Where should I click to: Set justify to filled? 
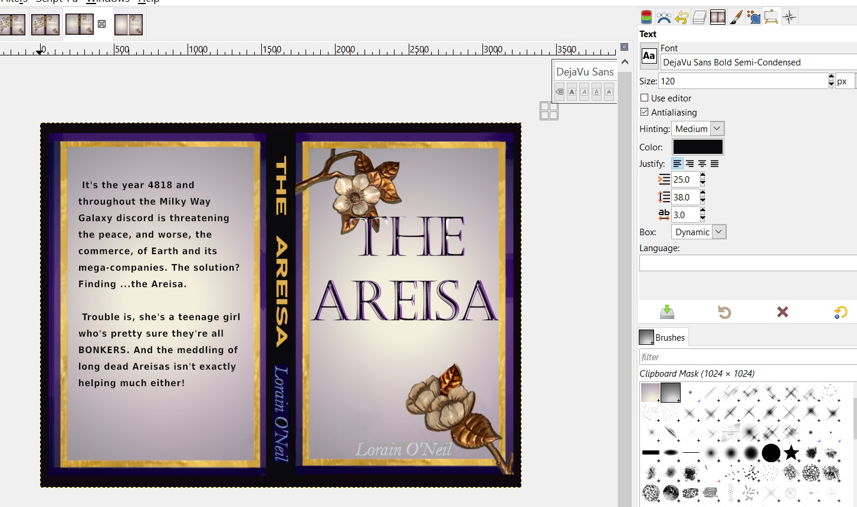point(714,164)
